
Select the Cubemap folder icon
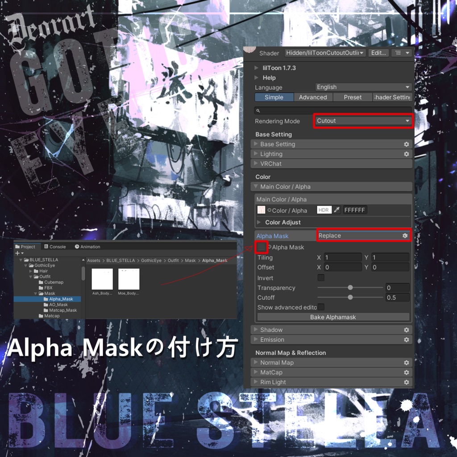(x=41, y=282)
